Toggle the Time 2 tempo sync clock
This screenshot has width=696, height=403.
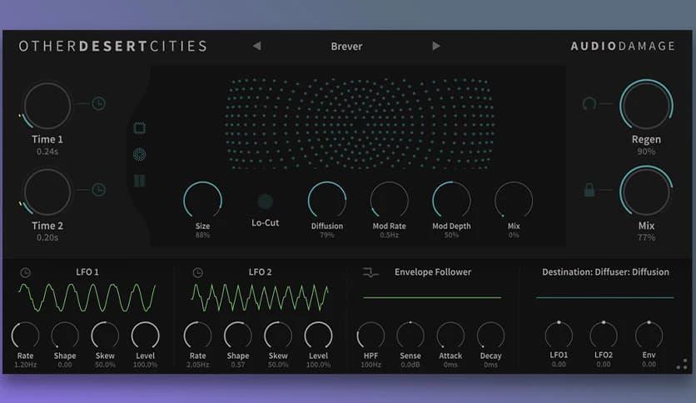[98, 190]
